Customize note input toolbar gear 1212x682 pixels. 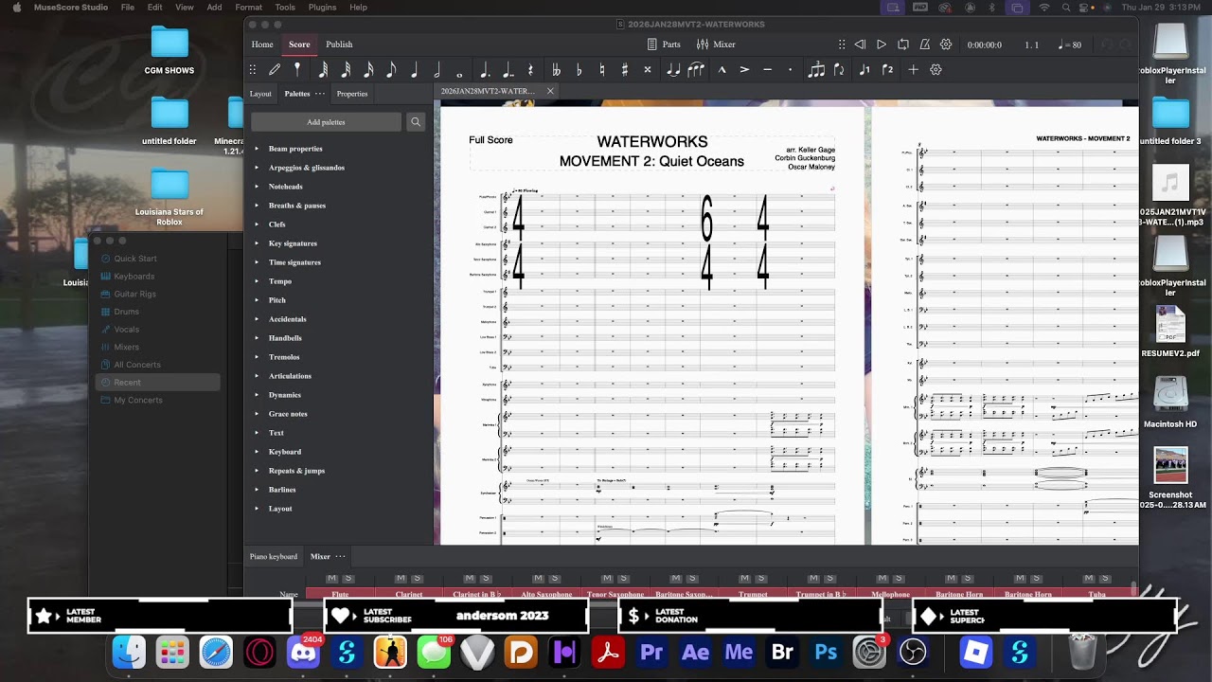(936, 69)
